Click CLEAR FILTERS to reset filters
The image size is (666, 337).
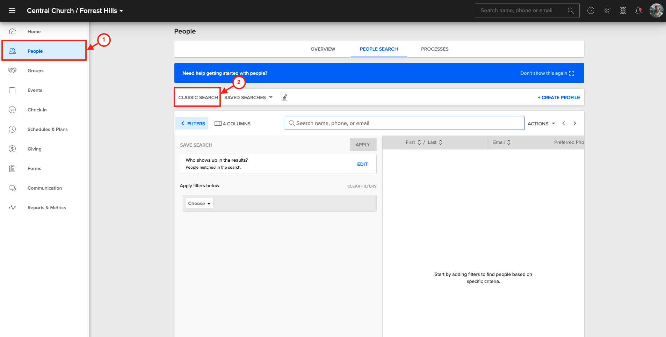pyautogui.click(x=362, y=186)
